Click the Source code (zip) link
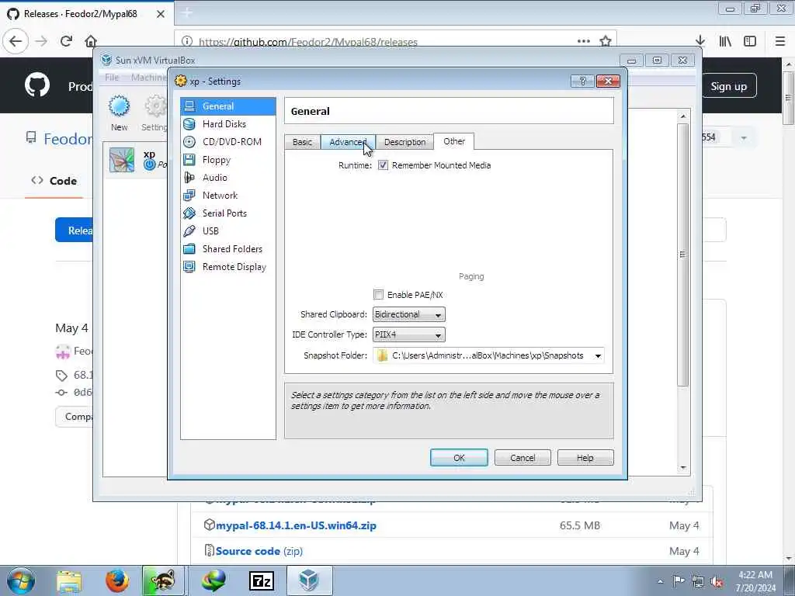Image resolution: width=795 pixels, height=596 pixels. [259, 551]
